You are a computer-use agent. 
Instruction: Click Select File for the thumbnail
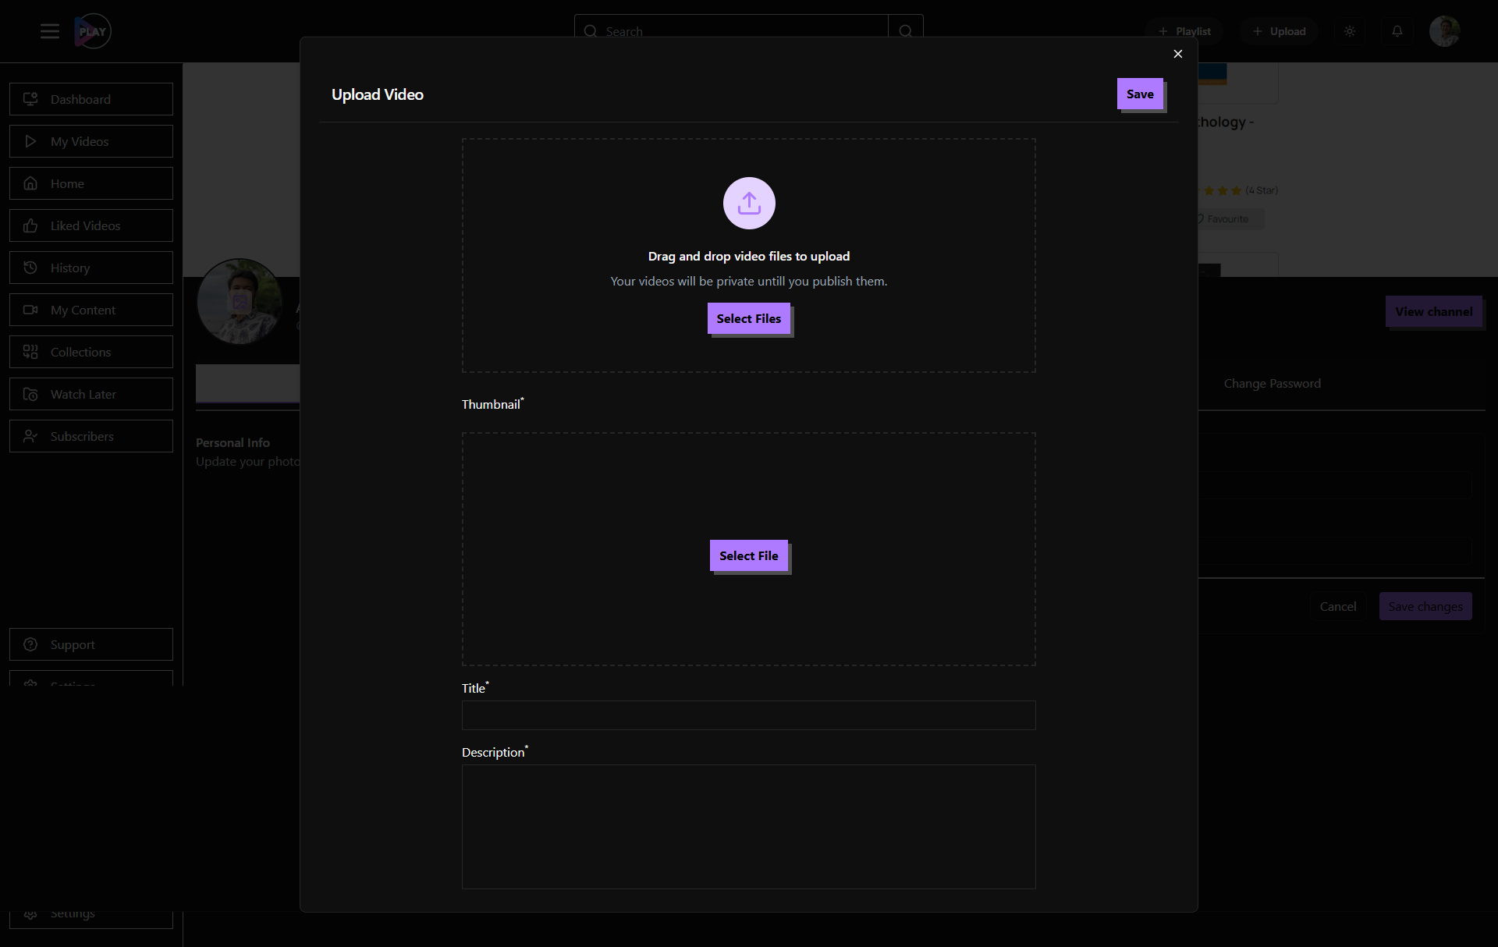[749, 555]
